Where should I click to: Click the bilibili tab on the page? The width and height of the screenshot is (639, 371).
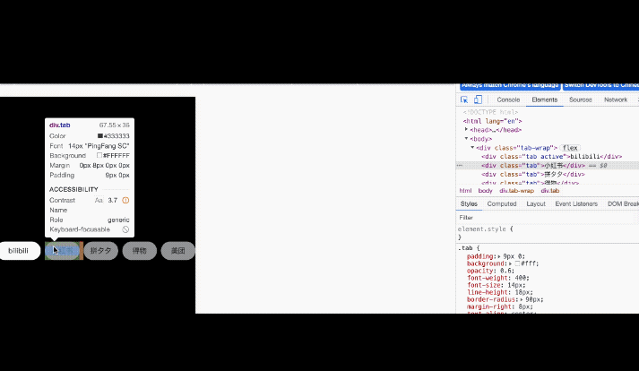tap(20, 250)
